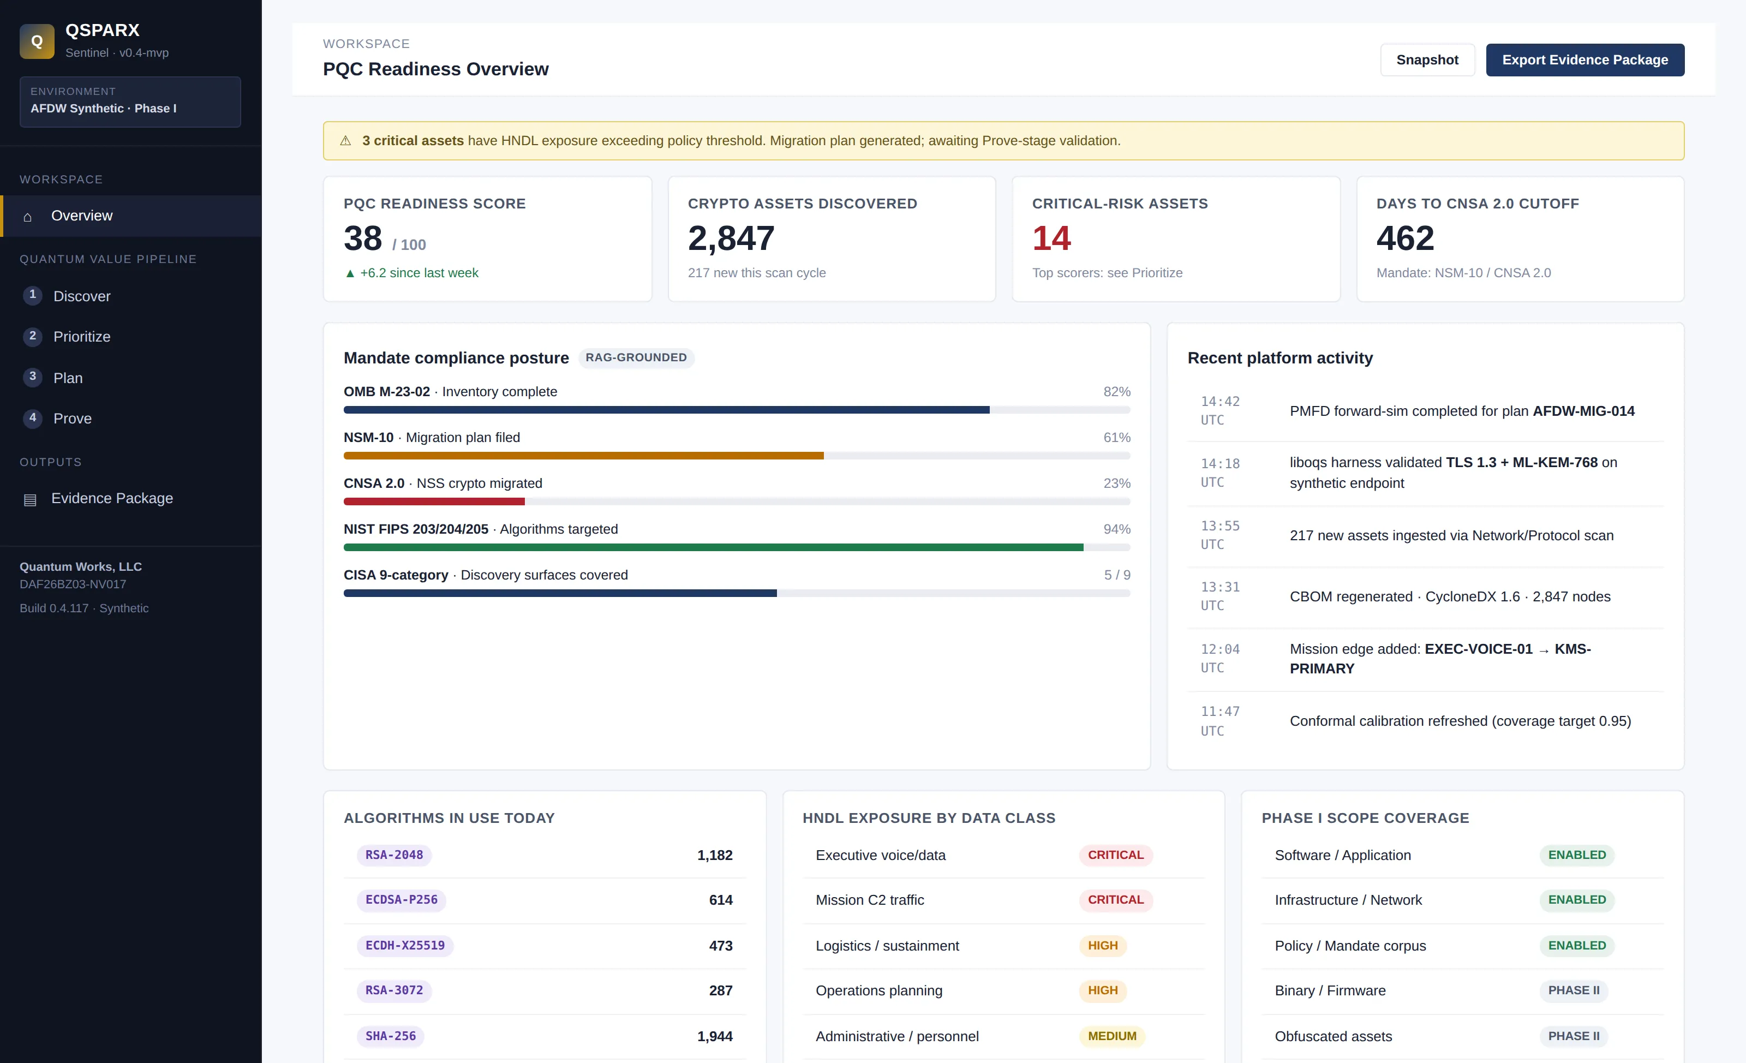Viewport: 1746px width, 1063px height.
Task: Click the ECDSA-P256 algorithm tag
Action: pyautogui.click(x=401, y=900)
